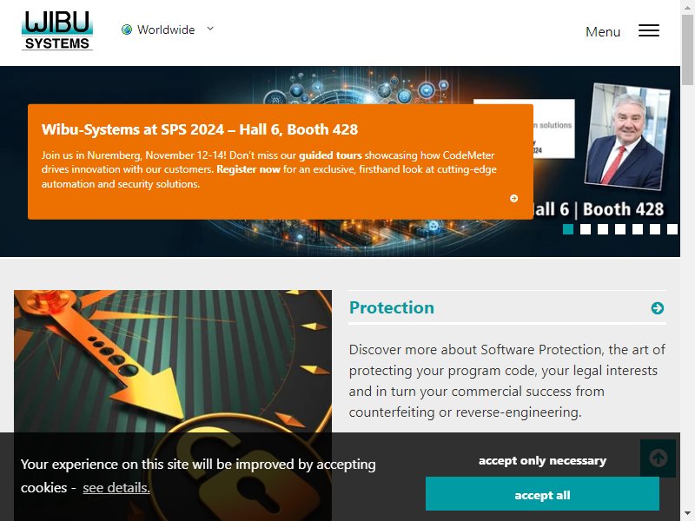Click the globe icon beside Worldwide
This screenshot has height=521, width=695.
(x=127, y=30)
